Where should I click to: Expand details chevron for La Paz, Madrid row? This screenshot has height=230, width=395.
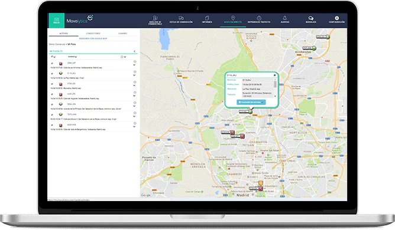[134, 75]
